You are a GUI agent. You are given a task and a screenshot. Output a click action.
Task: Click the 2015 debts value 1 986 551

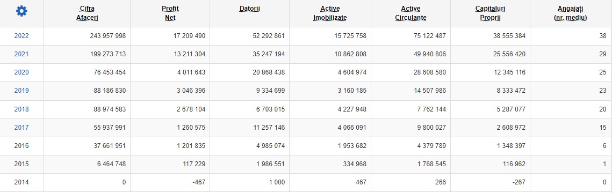click(x=270, y=164)
